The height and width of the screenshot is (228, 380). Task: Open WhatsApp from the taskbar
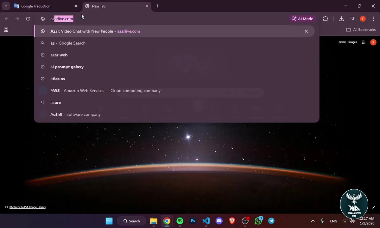click(258, 221)
